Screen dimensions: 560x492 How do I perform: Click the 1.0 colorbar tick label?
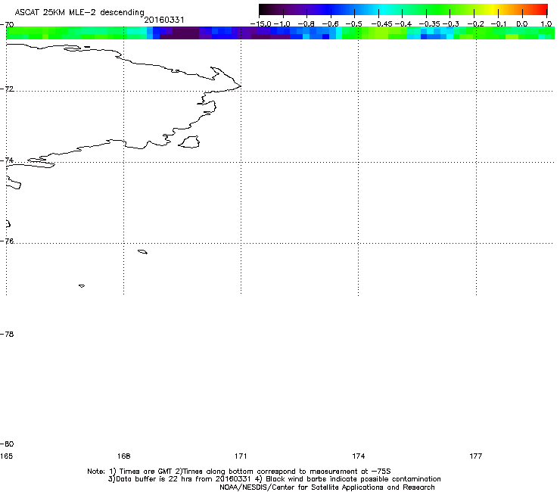click(546, 24)
